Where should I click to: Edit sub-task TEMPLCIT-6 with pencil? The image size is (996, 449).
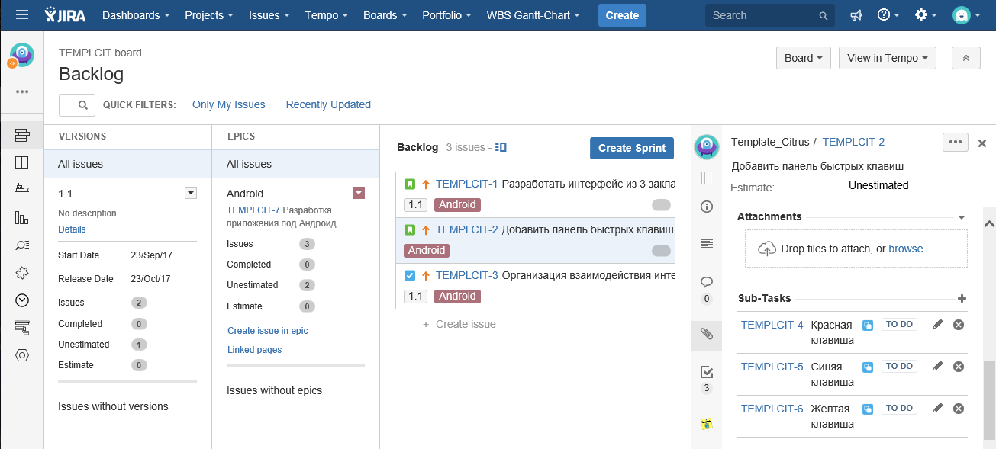click(x=938, y=408)
